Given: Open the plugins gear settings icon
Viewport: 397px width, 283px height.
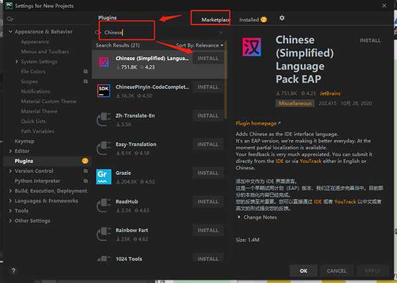Looking at the screenshot, I should click(x=283, y=19).
